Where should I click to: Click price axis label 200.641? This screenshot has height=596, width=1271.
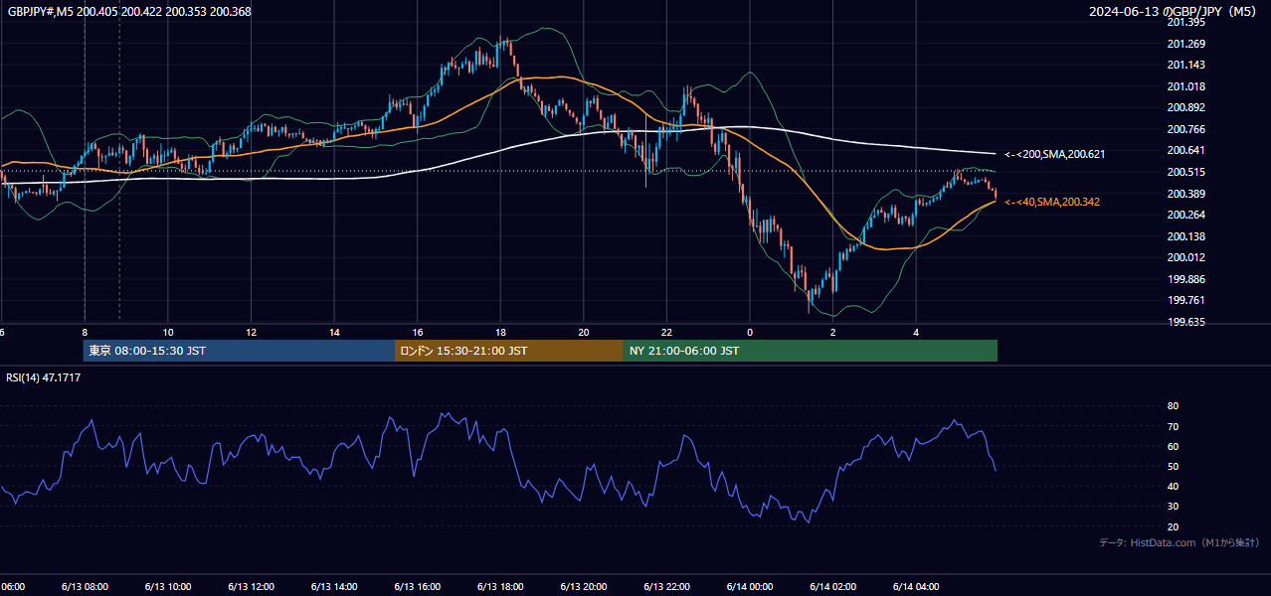[x=1186, y=151]
